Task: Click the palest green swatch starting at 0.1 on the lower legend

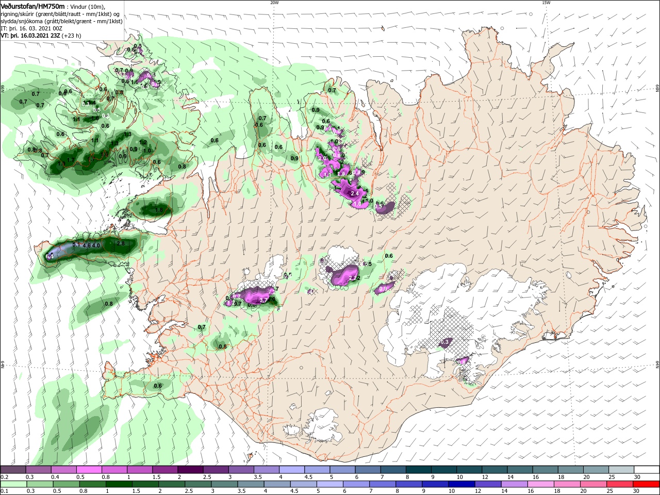Action: tap(13, 484)
